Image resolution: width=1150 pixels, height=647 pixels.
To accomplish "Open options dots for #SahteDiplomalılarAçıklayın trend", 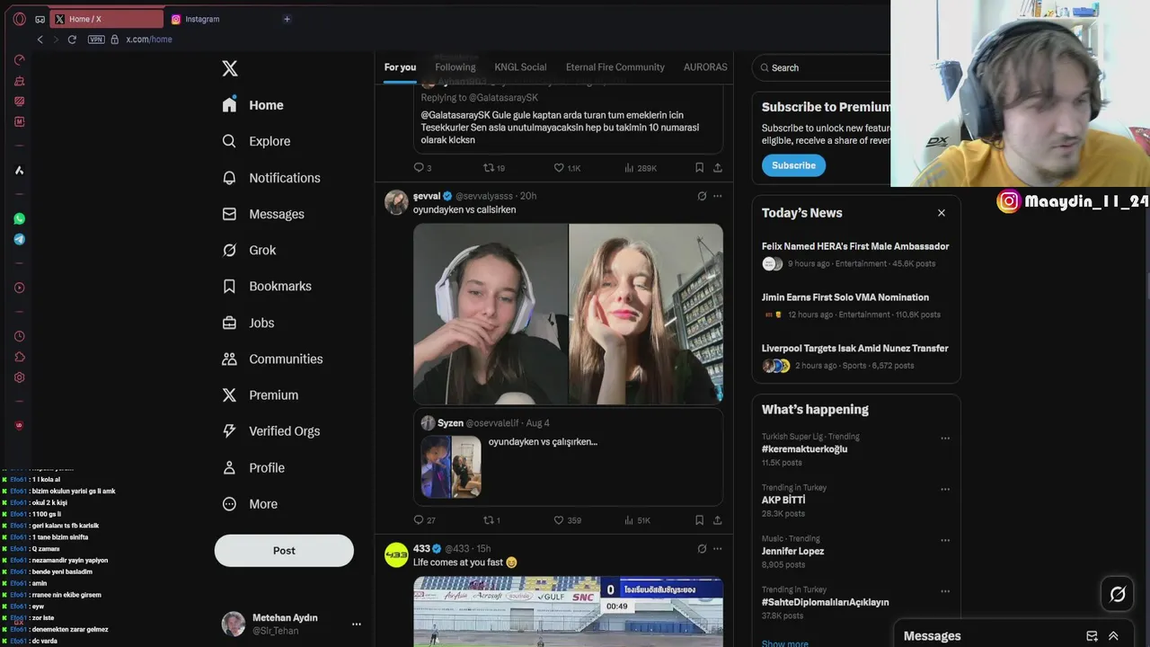I will pyautogui.click(x=945, y=591).
